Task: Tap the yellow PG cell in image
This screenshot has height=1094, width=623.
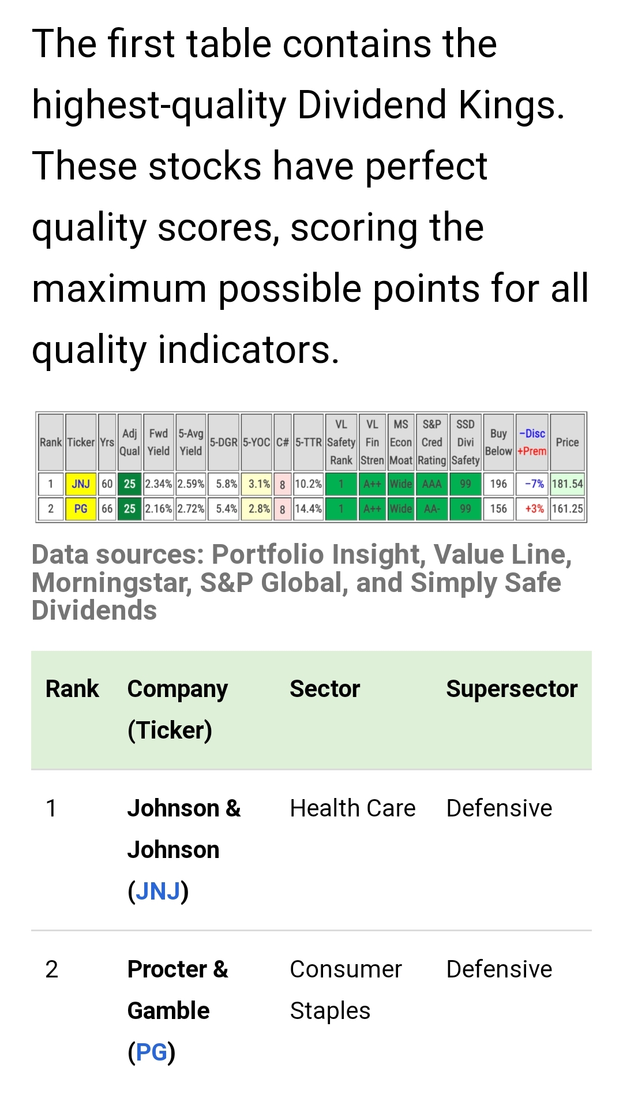Action: (x=81, y=509)
